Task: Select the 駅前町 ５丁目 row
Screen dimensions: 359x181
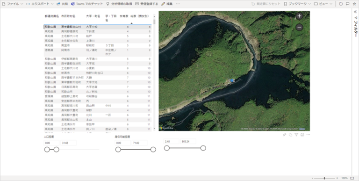Action: pyautogui.click(x=98, y=45)
